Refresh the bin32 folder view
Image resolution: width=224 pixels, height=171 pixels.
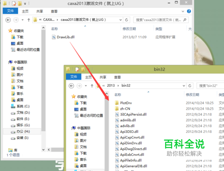click(190, 86)
